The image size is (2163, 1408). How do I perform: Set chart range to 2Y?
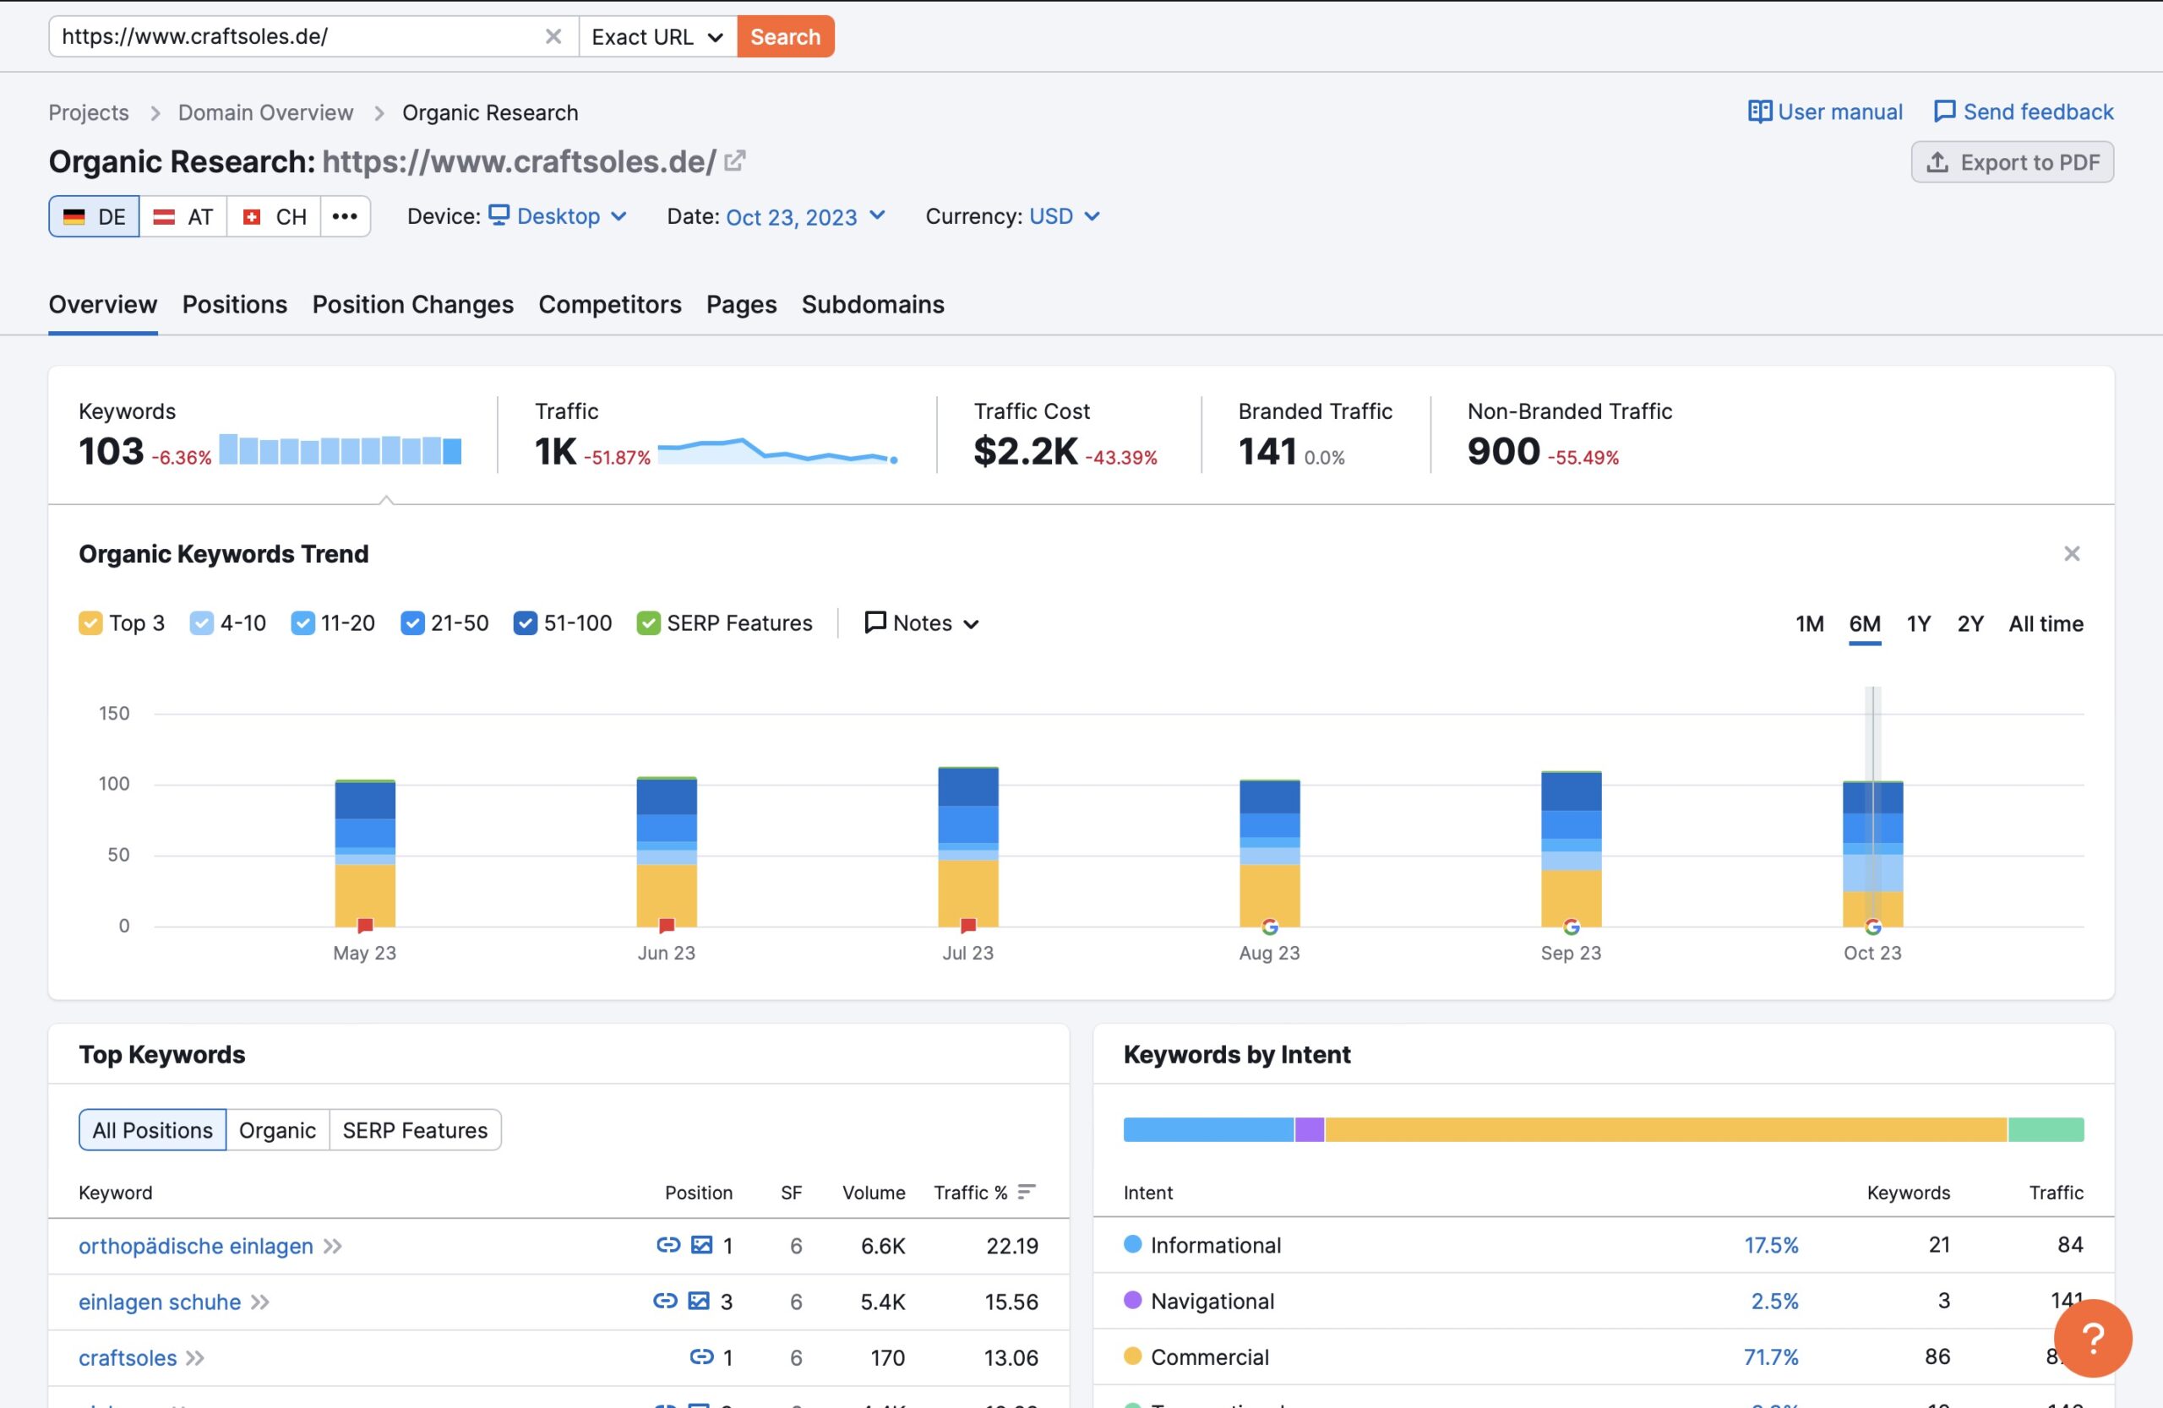coord(1970,623)
